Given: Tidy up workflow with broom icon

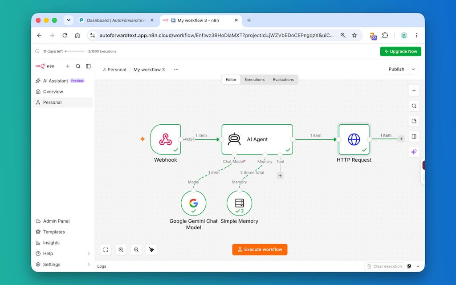Looking at the screenshot, I should tap(151, 249).
